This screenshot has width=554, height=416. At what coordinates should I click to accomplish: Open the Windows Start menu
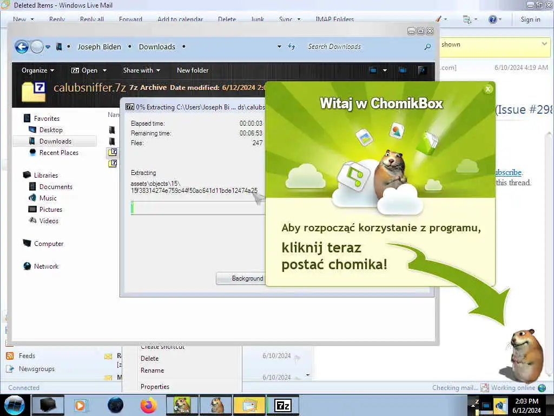(x=14, y=405)
